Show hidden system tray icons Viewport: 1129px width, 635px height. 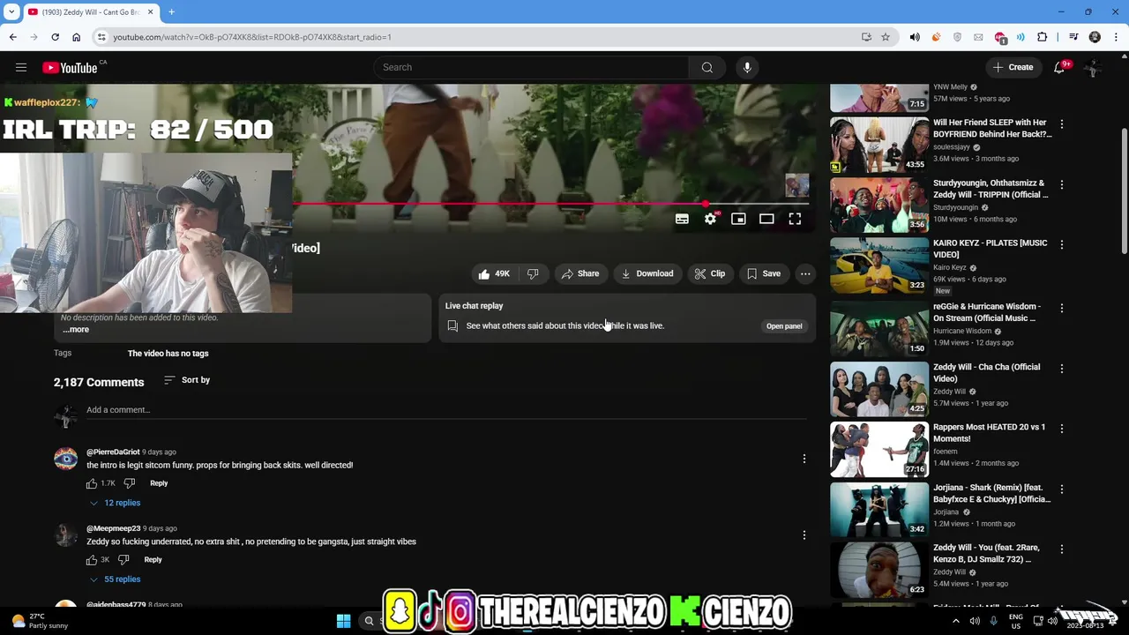coord(955,621)
